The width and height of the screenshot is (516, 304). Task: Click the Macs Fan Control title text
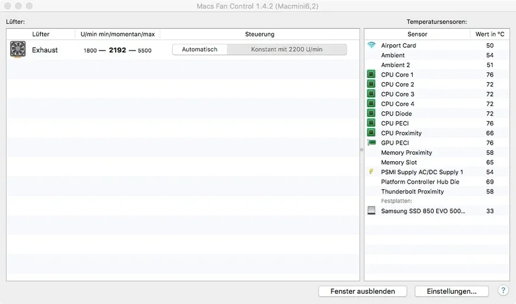click(257, 6)
